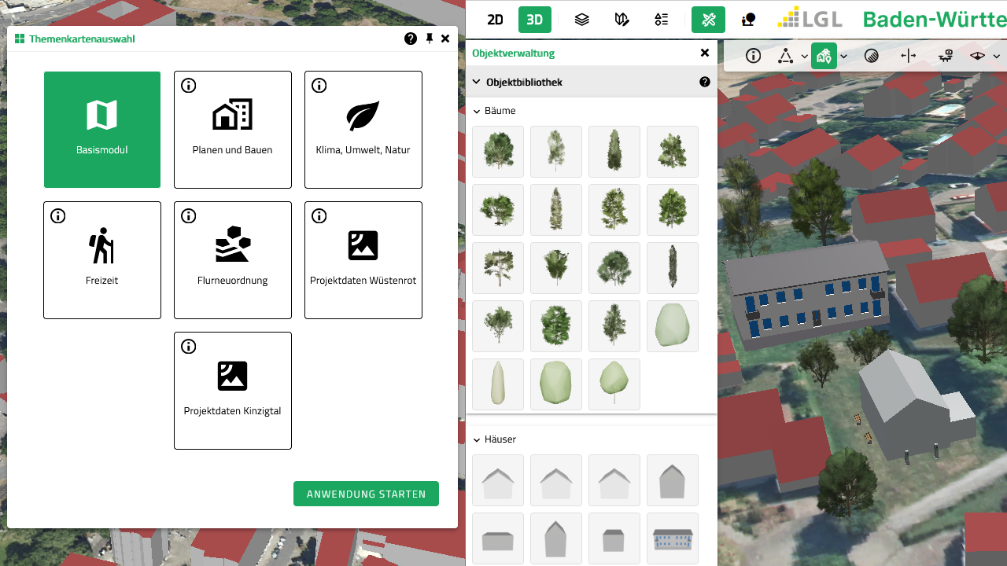Screen dimensions: 1007x566
Task: Switch to 2D map view
Action: point(495,20)
